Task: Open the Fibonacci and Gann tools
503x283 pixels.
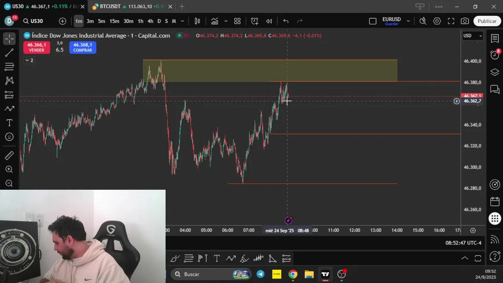Action: click(x=9, y=67)
